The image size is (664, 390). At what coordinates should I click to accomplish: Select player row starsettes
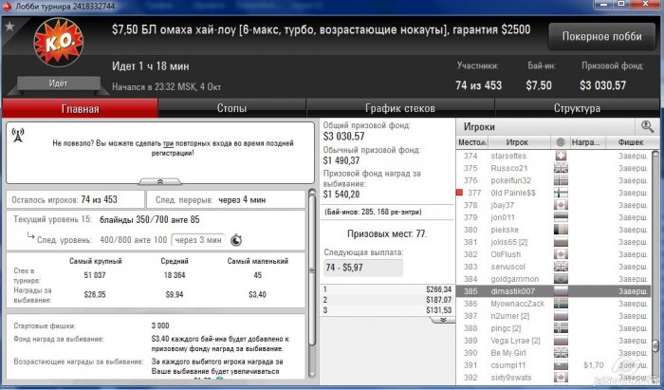(553, 156)
